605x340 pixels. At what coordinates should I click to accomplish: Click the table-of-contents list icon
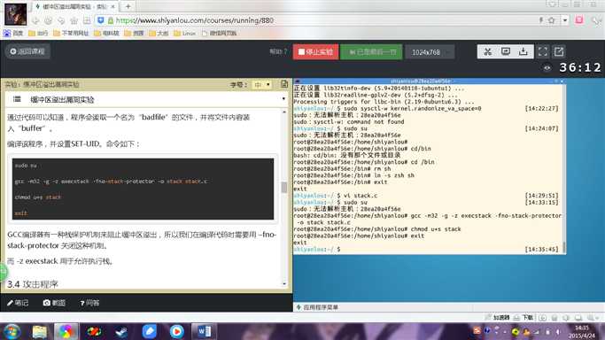(x=17, y=99)
